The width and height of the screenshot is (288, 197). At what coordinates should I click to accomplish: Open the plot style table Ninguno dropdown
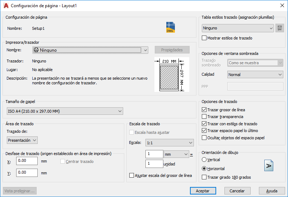(x=238, y=28)
